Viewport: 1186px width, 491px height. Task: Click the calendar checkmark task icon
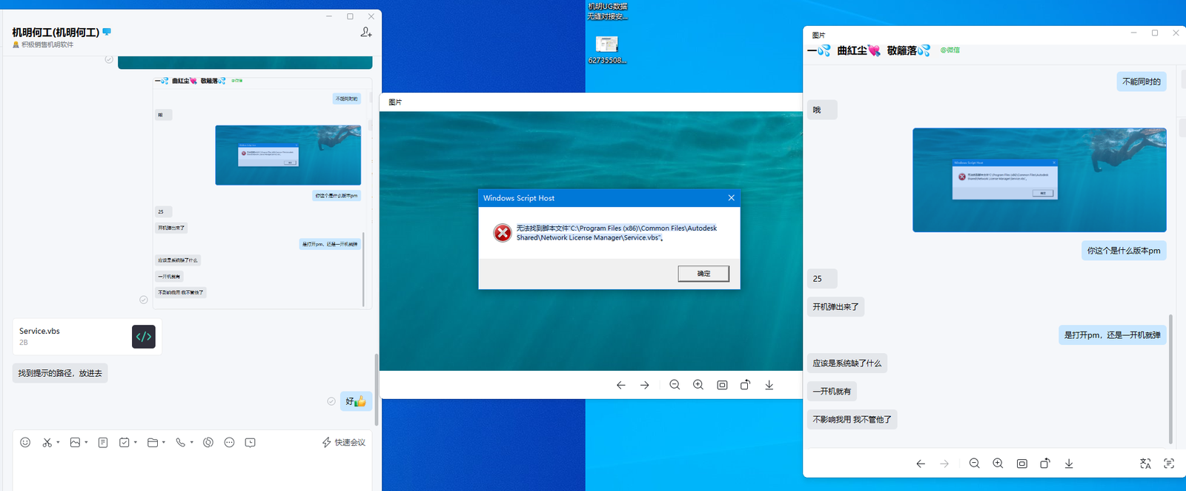tap(125, 442)
